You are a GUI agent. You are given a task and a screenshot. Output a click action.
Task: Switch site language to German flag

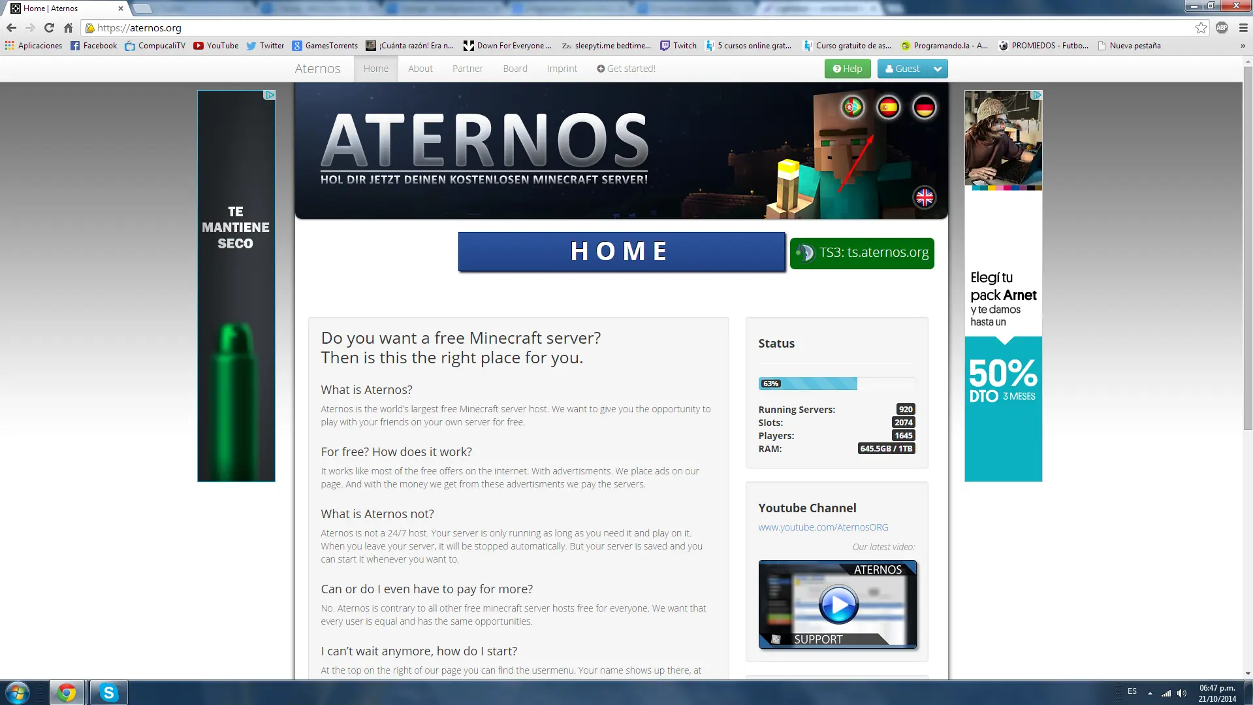924,107
